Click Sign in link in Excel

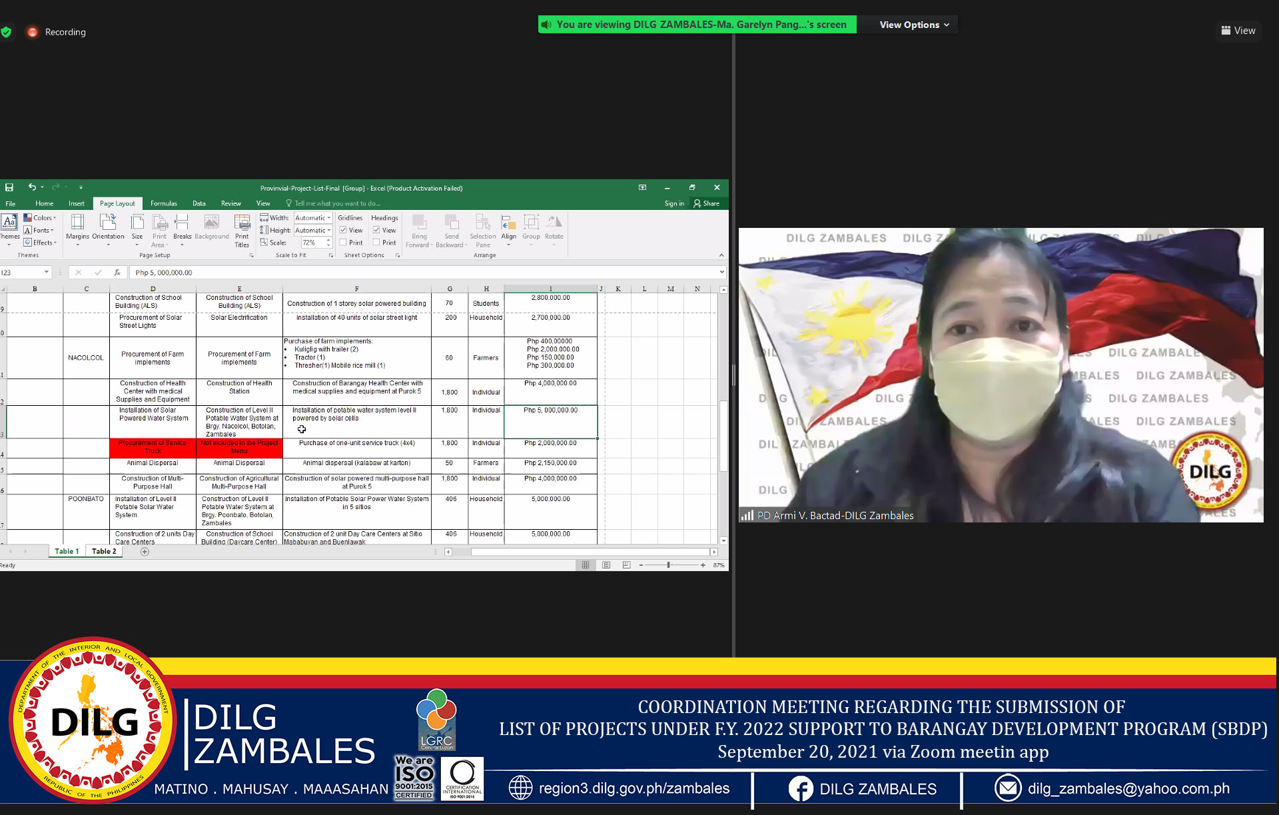tap(674, 203)
